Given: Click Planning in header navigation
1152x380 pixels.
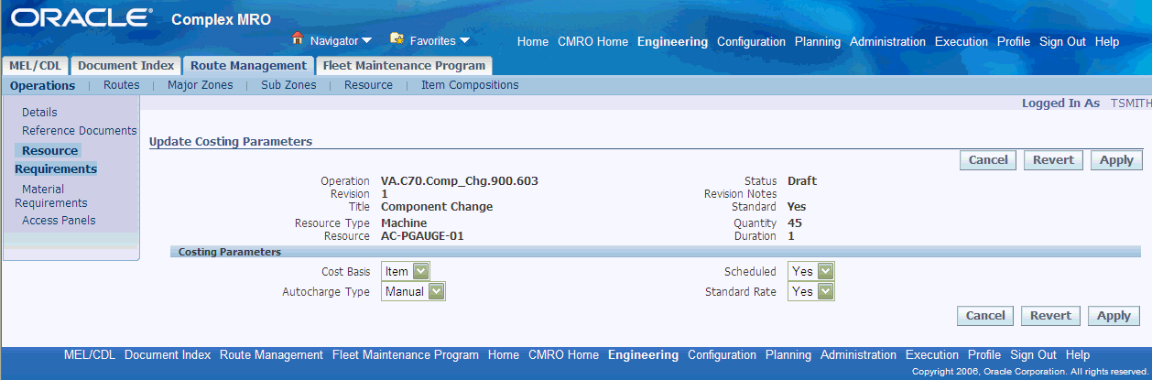Looking at the screenshot, I should pos(818,41).
